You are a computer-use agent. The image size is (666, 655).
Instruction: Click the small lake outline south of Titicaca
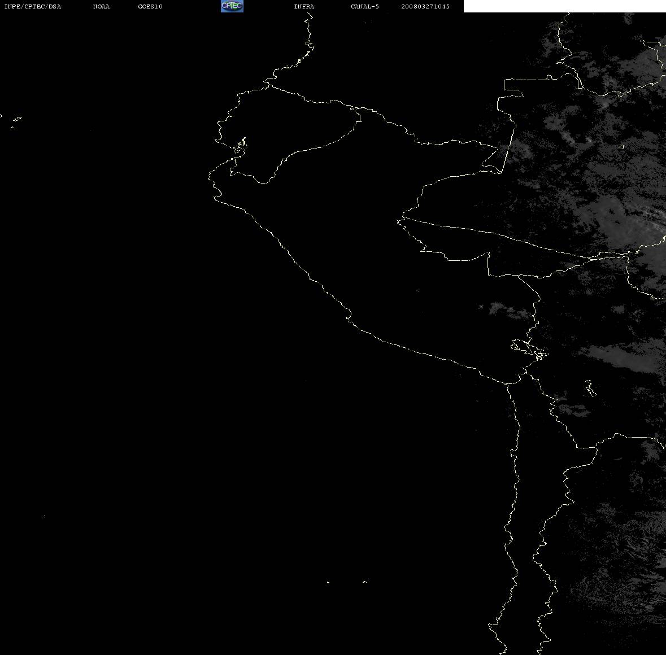point(590,388)
